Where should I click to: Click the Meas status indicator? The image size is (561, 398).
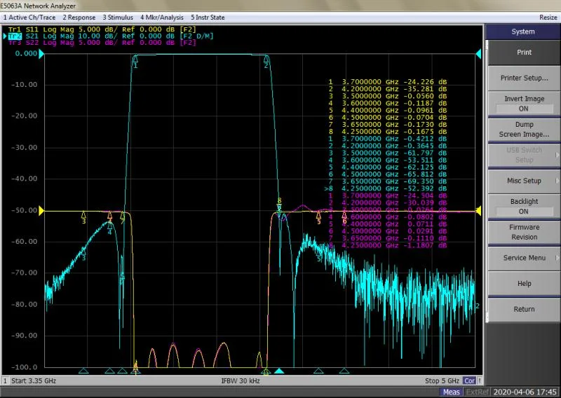451,392
